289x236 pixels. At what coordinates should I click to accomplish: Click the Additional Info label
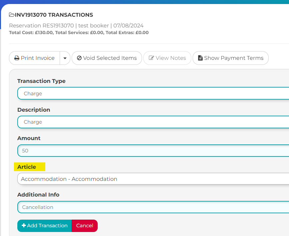(x=38, y=195)
